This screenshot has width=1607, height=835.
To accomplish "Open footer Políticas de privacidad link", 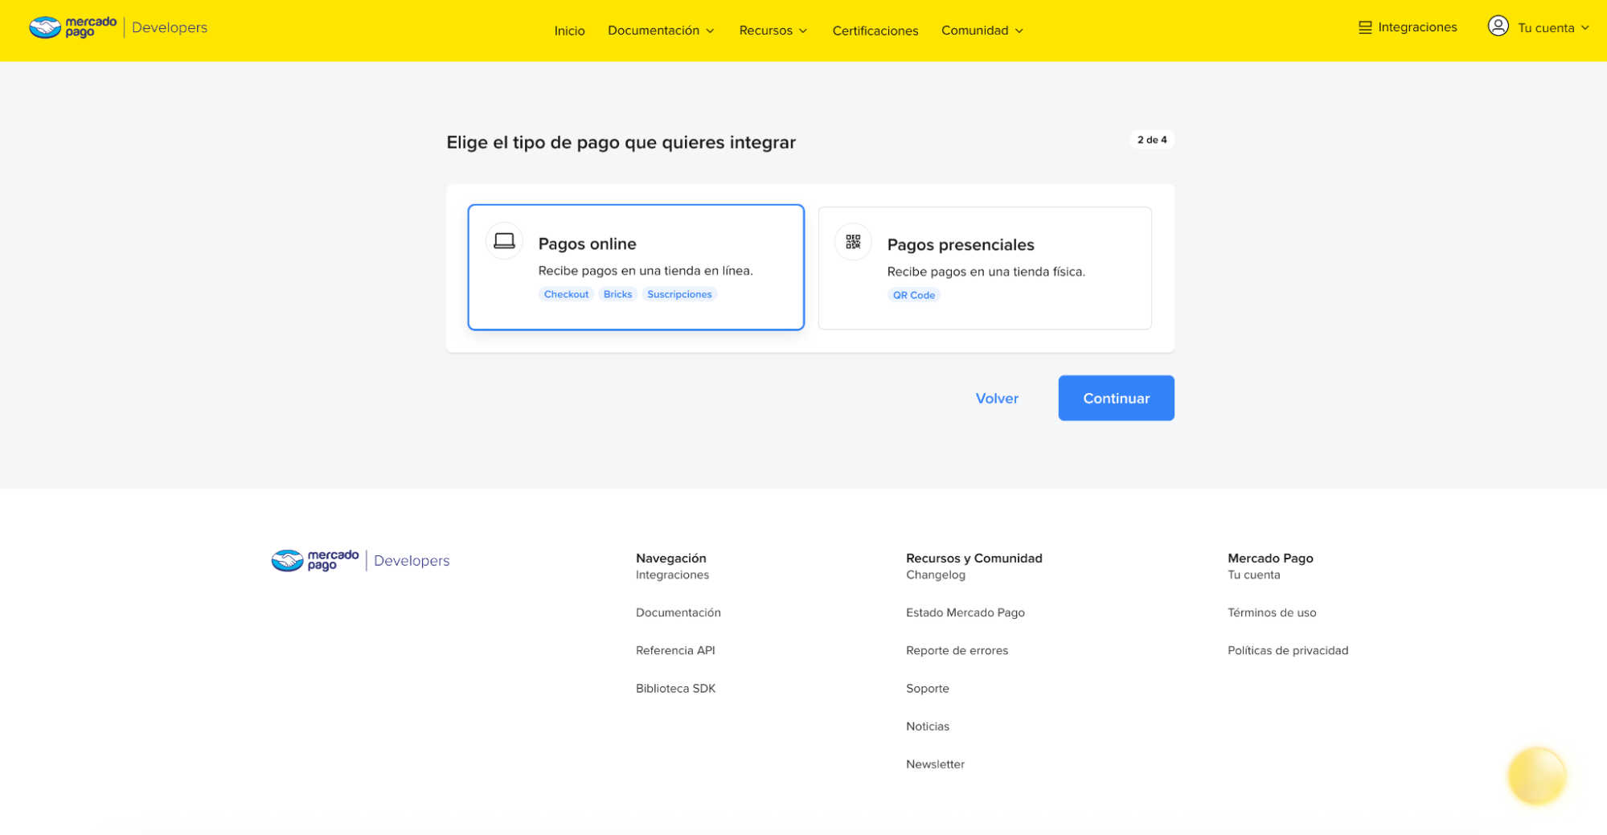I will (1288, 650).
